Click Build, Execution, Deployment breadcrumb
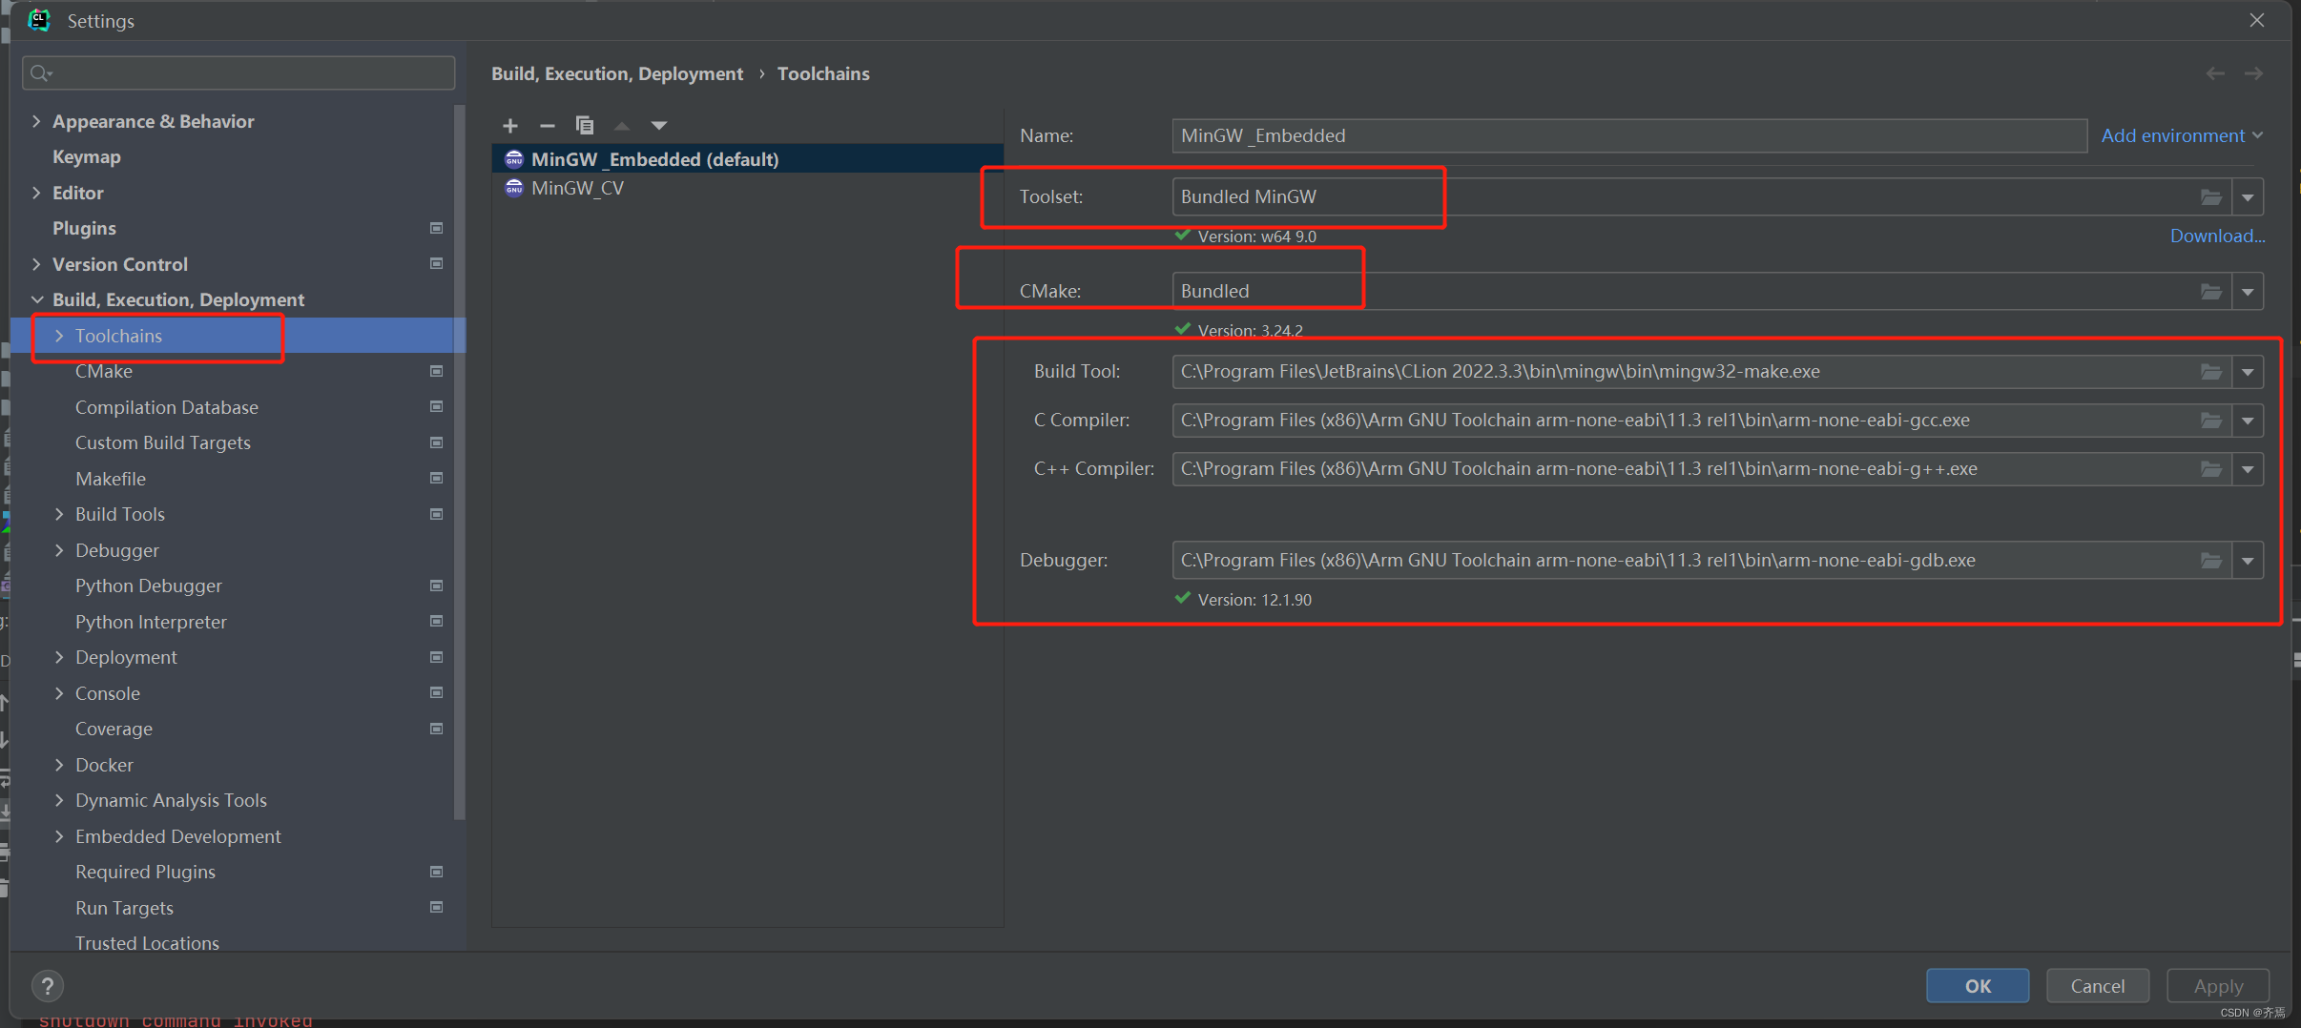Image resolution: width=2301 pixels, height=1028 pixels. pos(617,73)
